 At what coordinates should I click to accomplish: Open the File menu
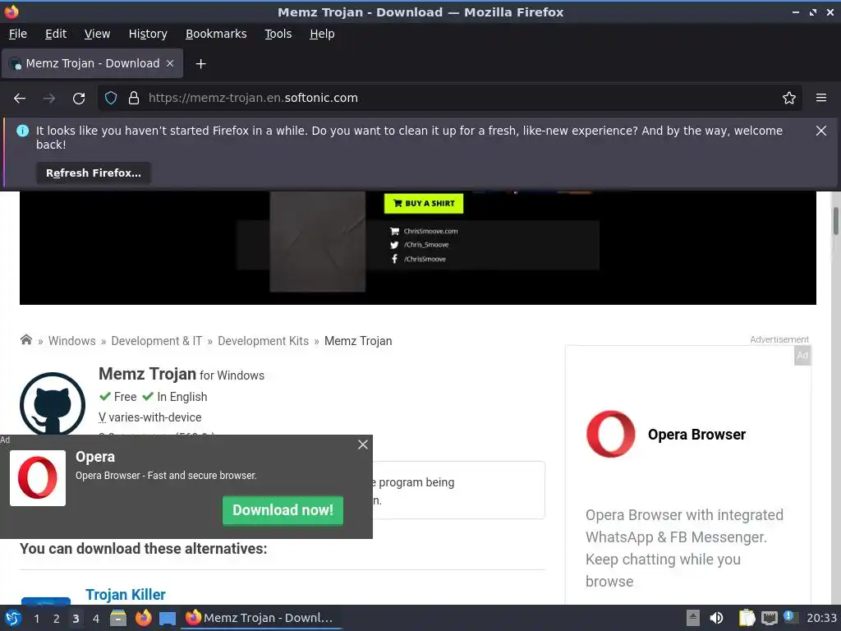18,34
